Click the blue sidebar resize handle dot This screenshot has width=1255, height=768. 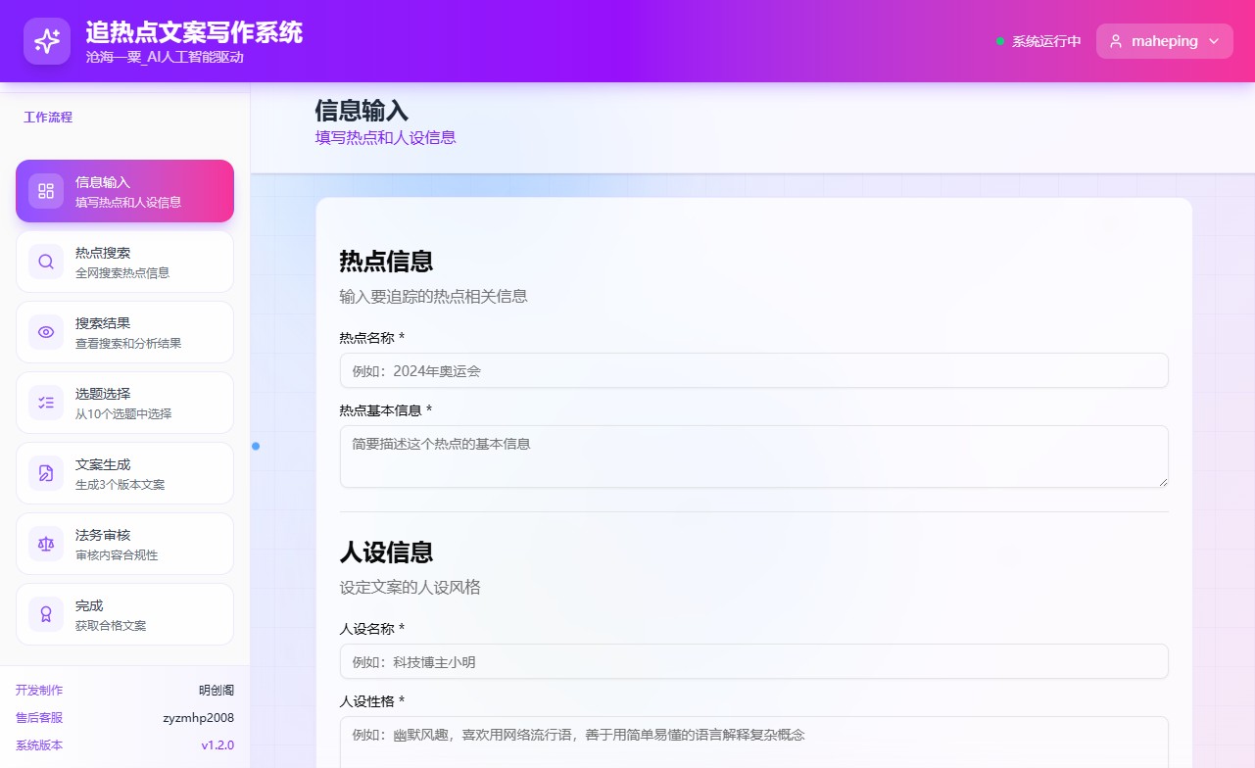click(x=256, y=446)
